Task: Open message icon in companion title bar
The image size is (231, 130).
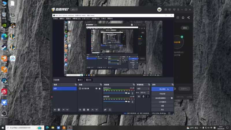Action: 170,10
